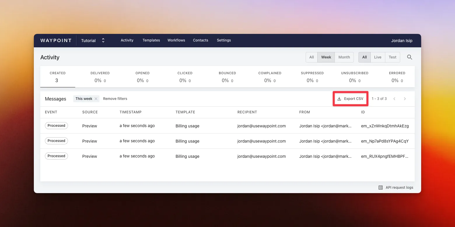Click Processed badge for em_RUX4pngfEMHBPF row
Viewport: 455px width, 227px height.
[56, 156]
